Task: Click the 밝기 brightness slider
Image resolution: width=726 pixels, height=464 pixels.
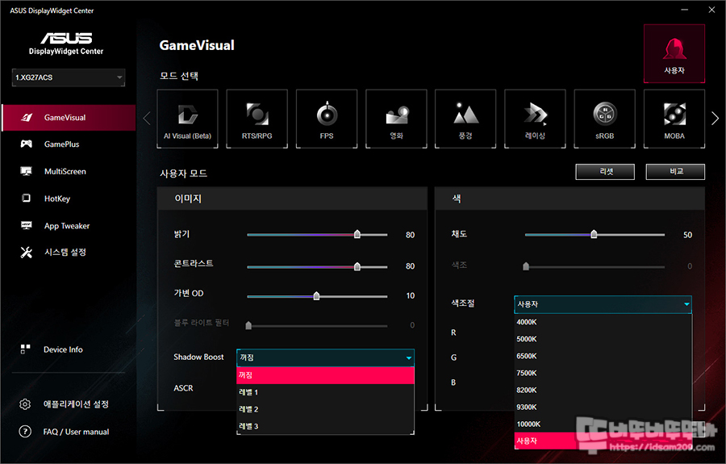Action: [x=317, y=235]
